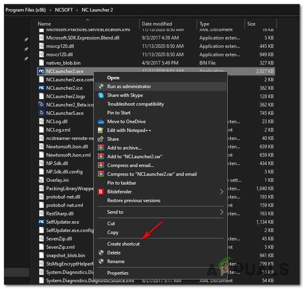The image size is (304, 289).
Task: Sort by Date modified column header
Action: click(157, 24)
